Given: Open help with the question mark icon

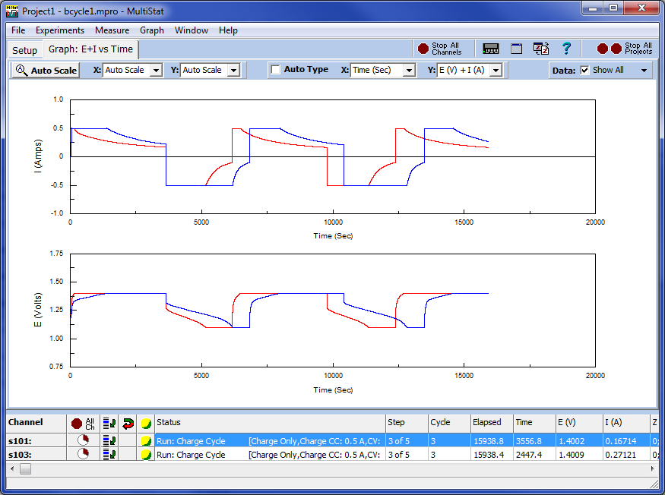Looking at the screenshot, I should [x=566, y=49].
